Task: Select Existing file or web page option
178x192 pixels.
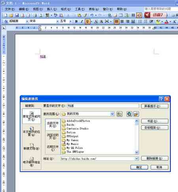Action: click(x=32, y=116)
